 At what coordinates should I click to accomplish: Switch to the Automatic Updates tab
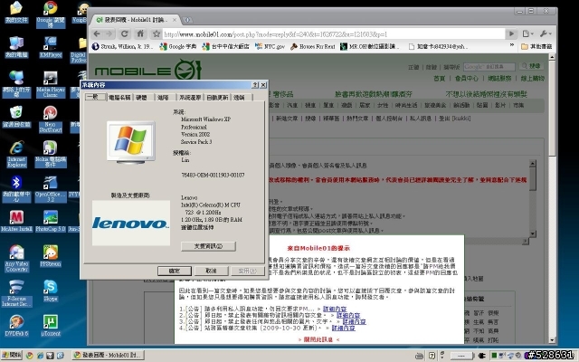point(217,97)
